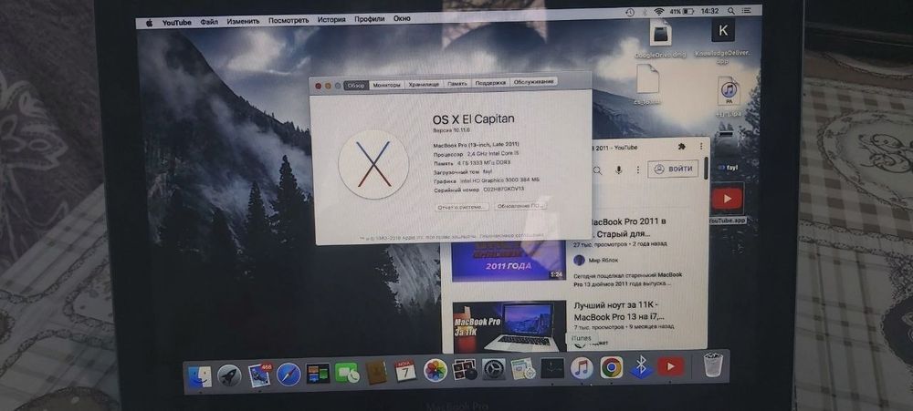The height and width of the screenshot is (411, 913).
Task: Switch to the Обслуживание tab
Action: coord(534,82)
